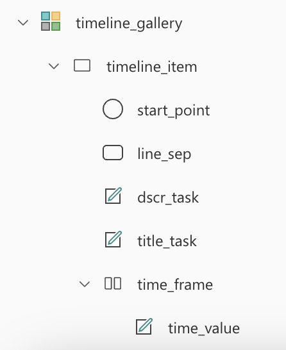Select the timeline_item control name
The image size is (286, 350).
coord(152,67)
